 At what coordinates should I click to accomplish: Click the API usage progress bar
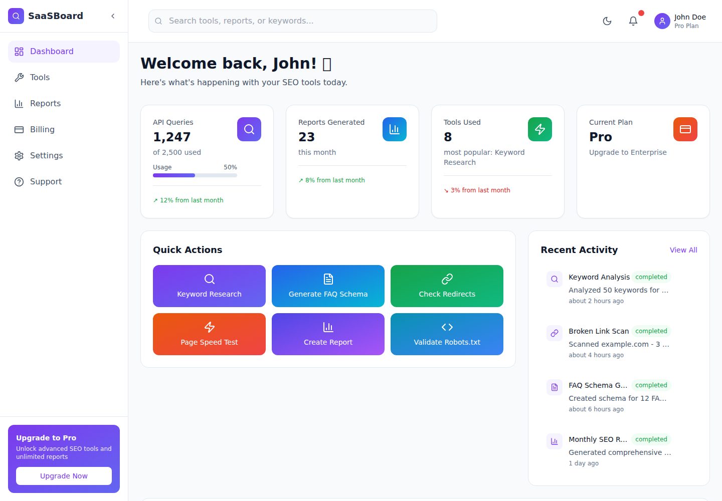(195, 175)
